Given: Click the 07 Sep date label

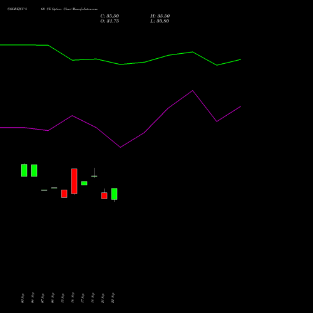Looking at the screenshot, I should [43, 298].
